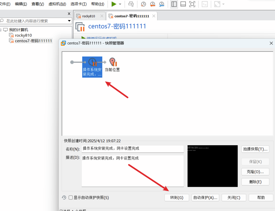
Task: Click the centos7-密码111111 heading text
Action: 117,26
